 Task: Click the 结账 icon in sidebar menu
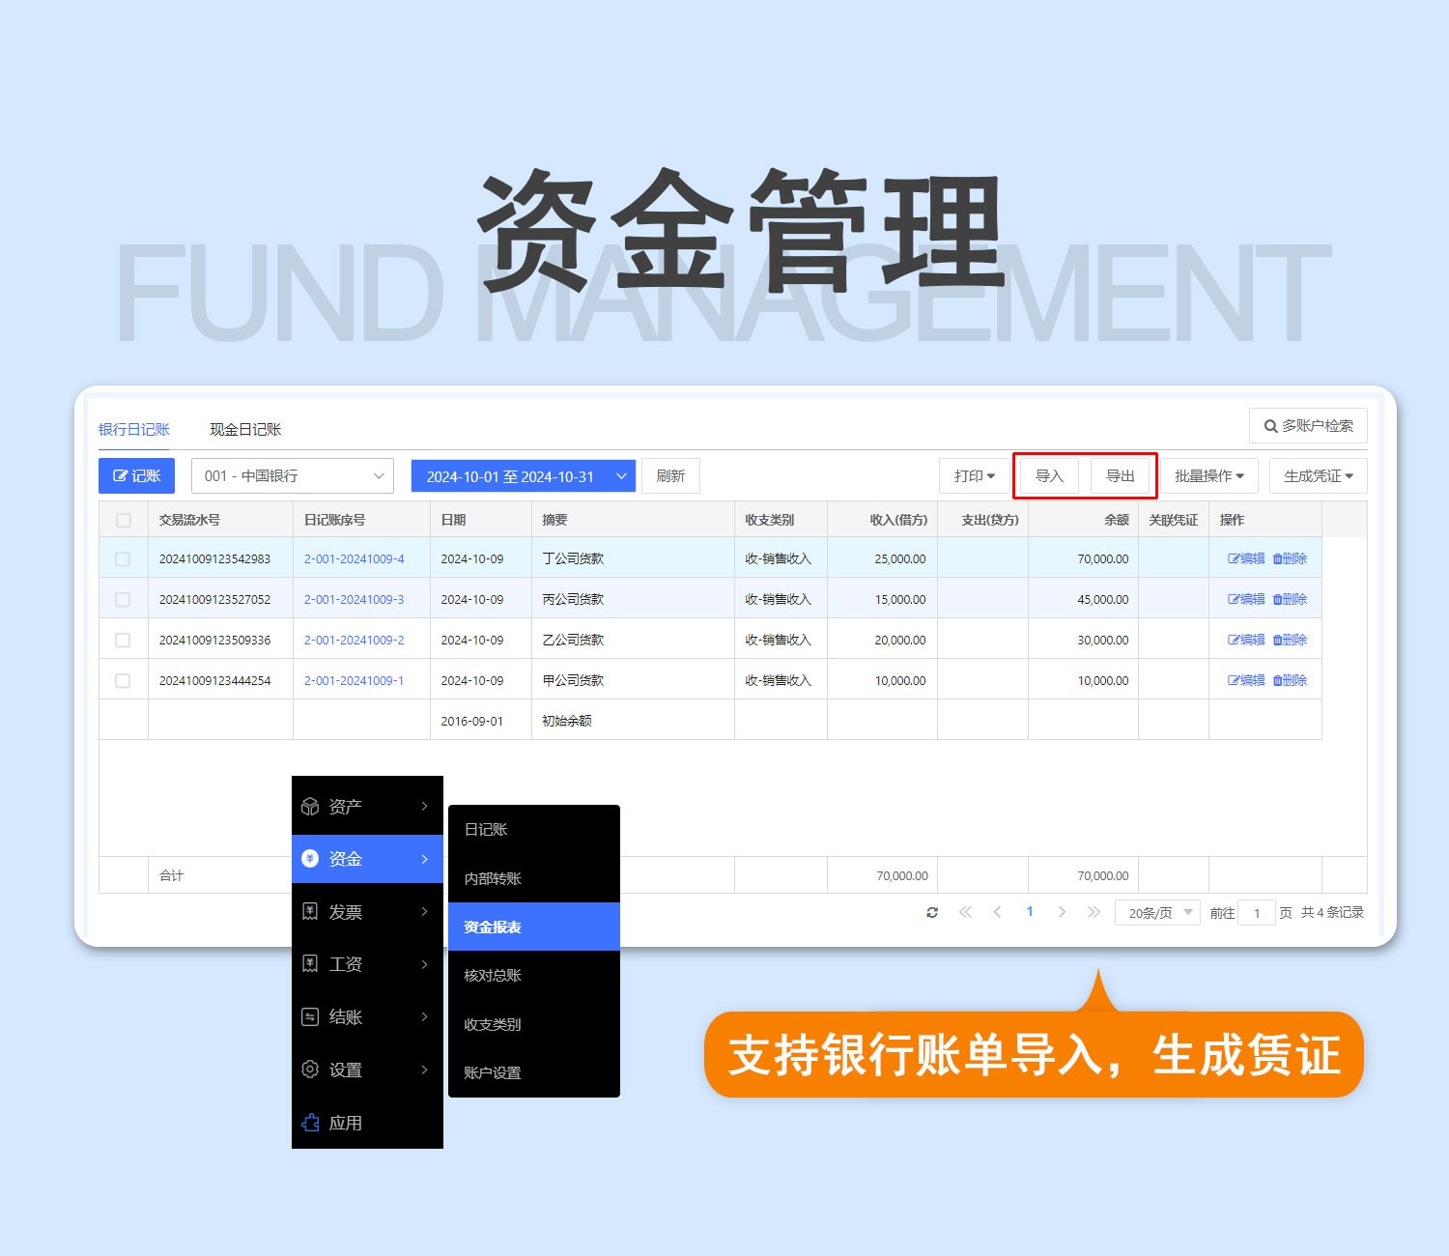310,1016
